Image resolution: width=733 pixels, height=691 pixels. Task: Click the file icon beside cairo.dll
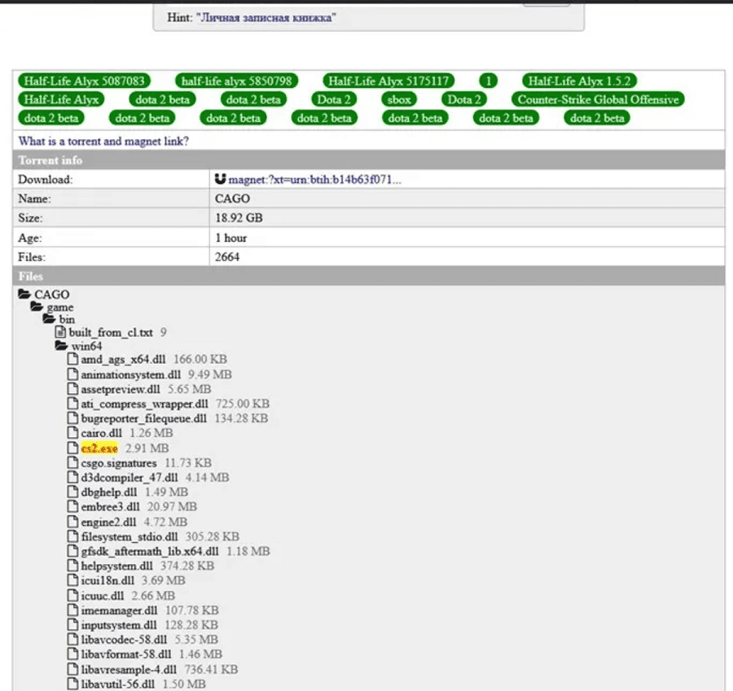73,434
